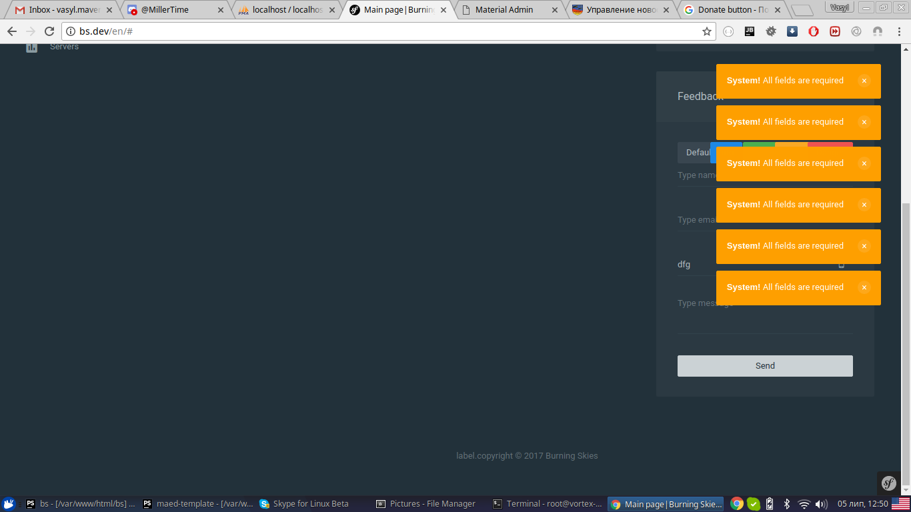Open the red stop-hand adblock extension
Viewport: 911px width, 512px height.
pos(814,31)
